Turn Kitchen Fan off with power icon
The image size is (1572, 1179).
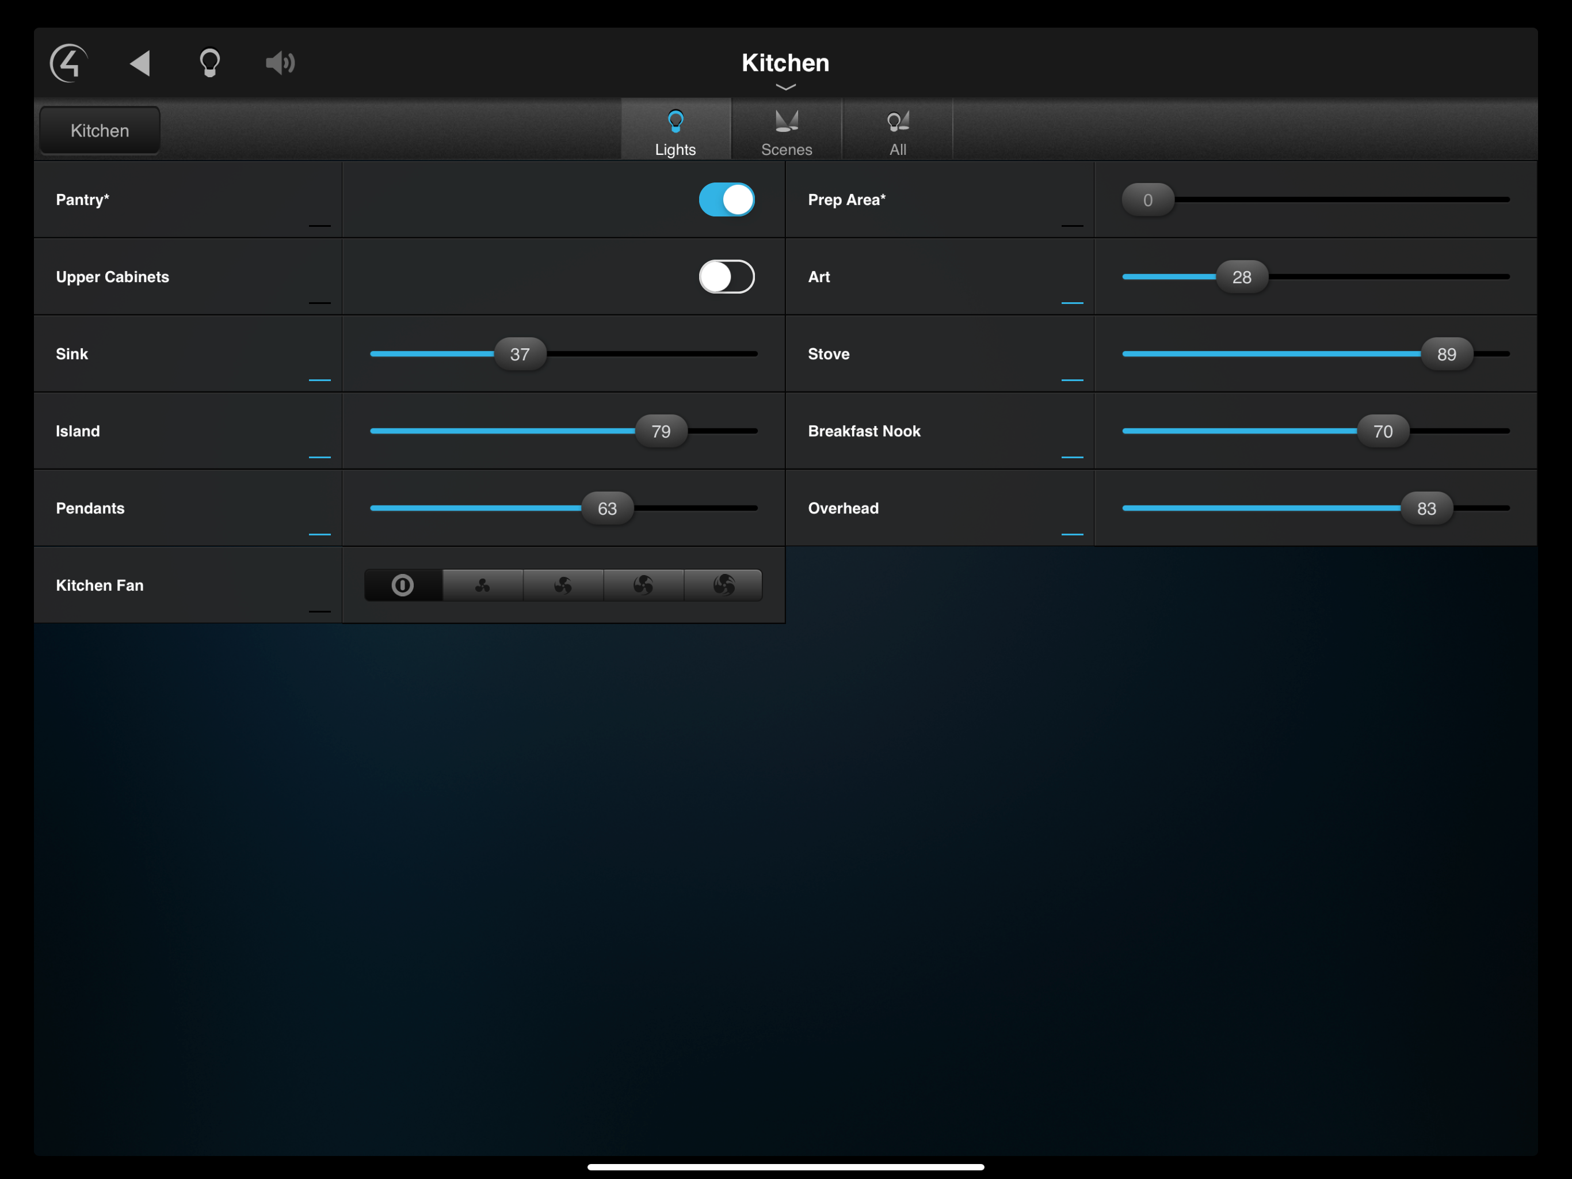tap(403, 585)
